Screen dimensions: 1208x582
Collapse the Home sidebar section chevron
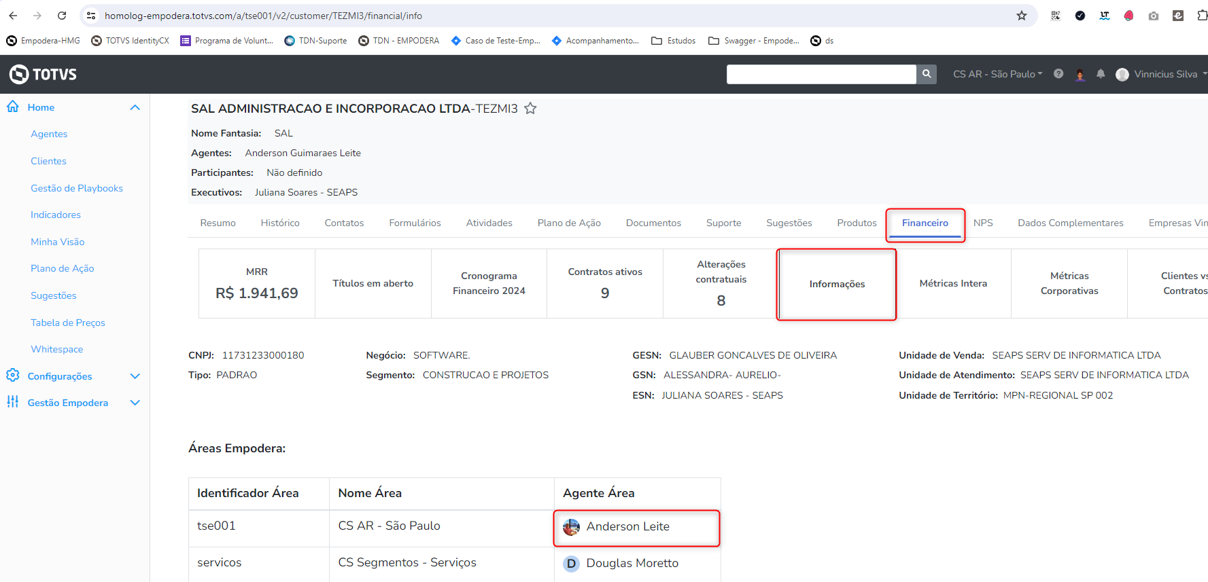click(x=135, y=107)
